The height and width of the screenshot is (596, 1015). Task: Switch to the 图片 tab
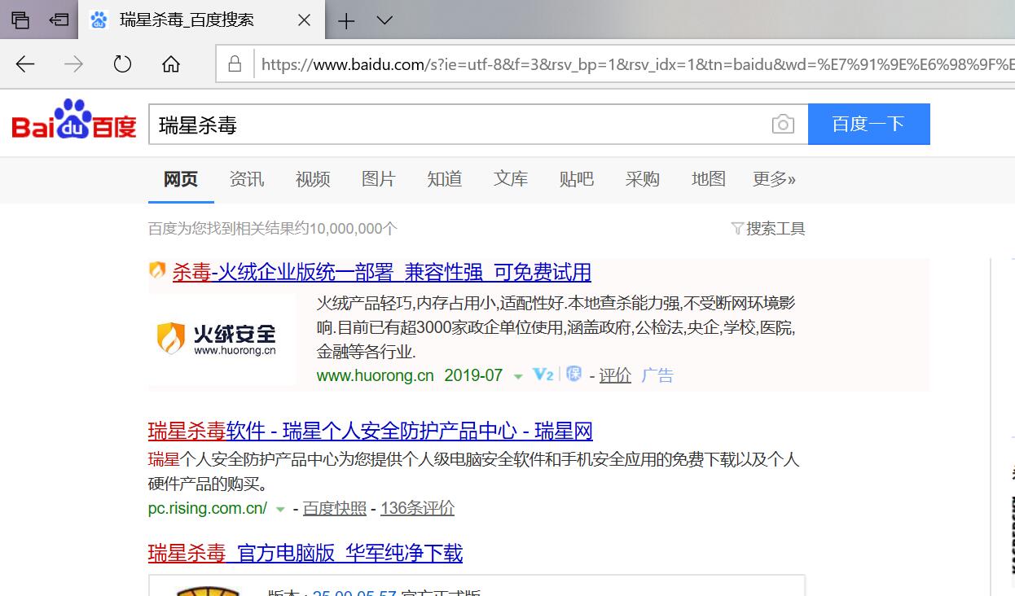click(379, 179)
